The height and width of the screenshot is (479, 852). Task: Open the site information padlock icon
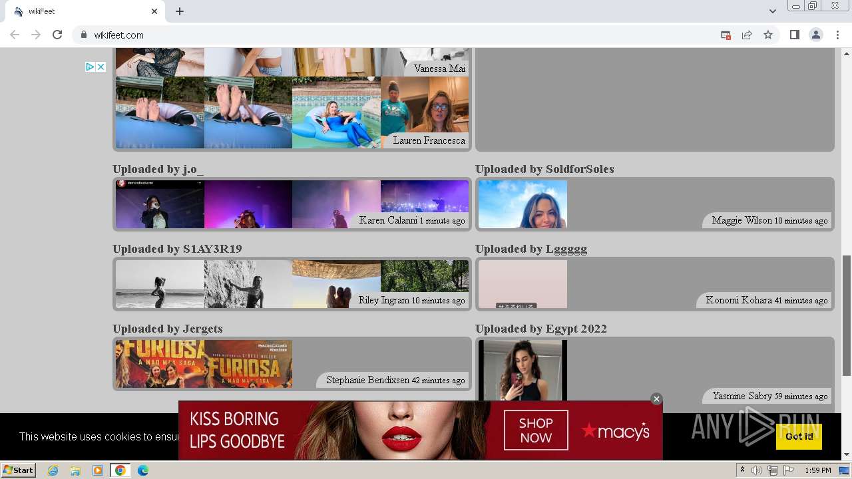pos(83,35)
